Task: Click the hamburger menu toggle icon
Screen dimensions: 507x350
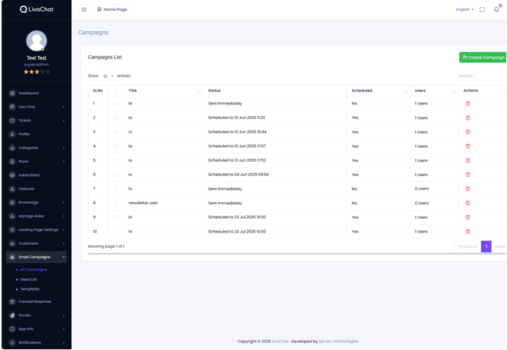Action: coord(84,9)
